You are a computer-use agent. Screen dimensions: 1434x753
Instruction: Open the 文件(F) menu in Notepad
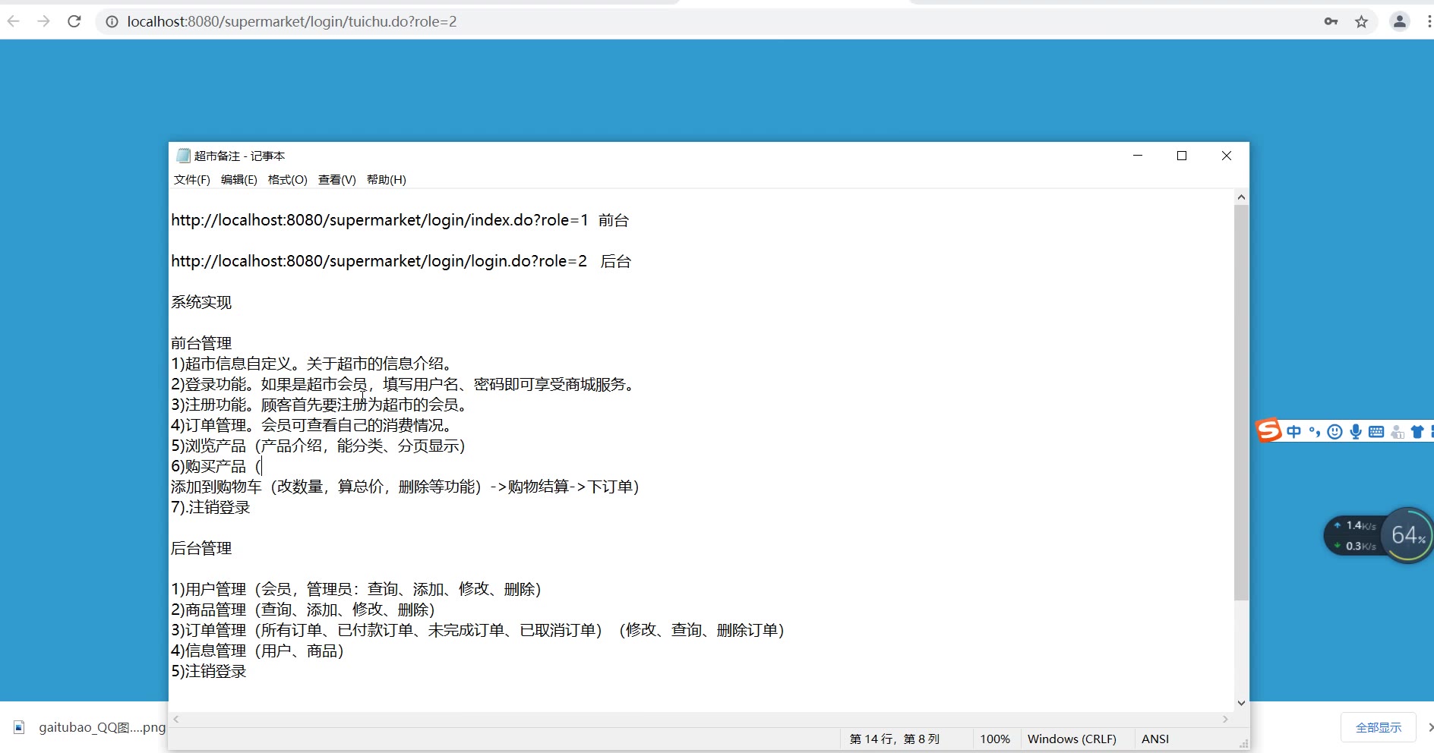[x=191, y=180]
